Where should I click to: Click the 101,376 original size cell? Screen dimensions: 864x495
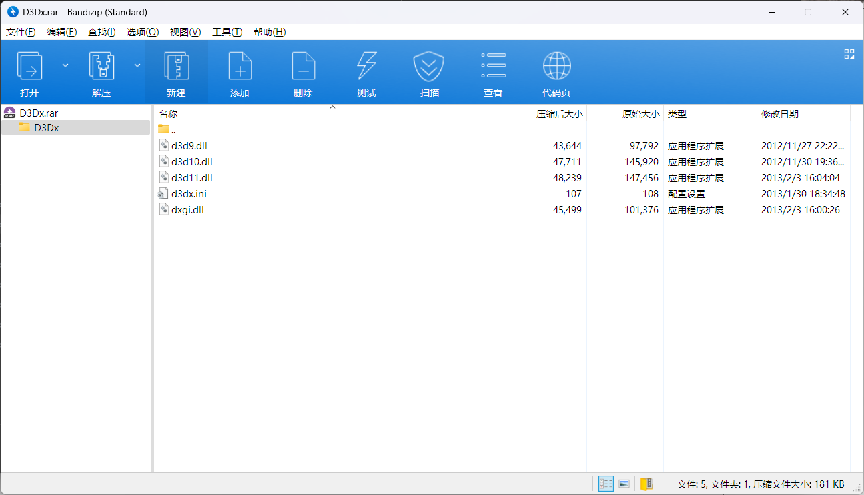[641, 209]
